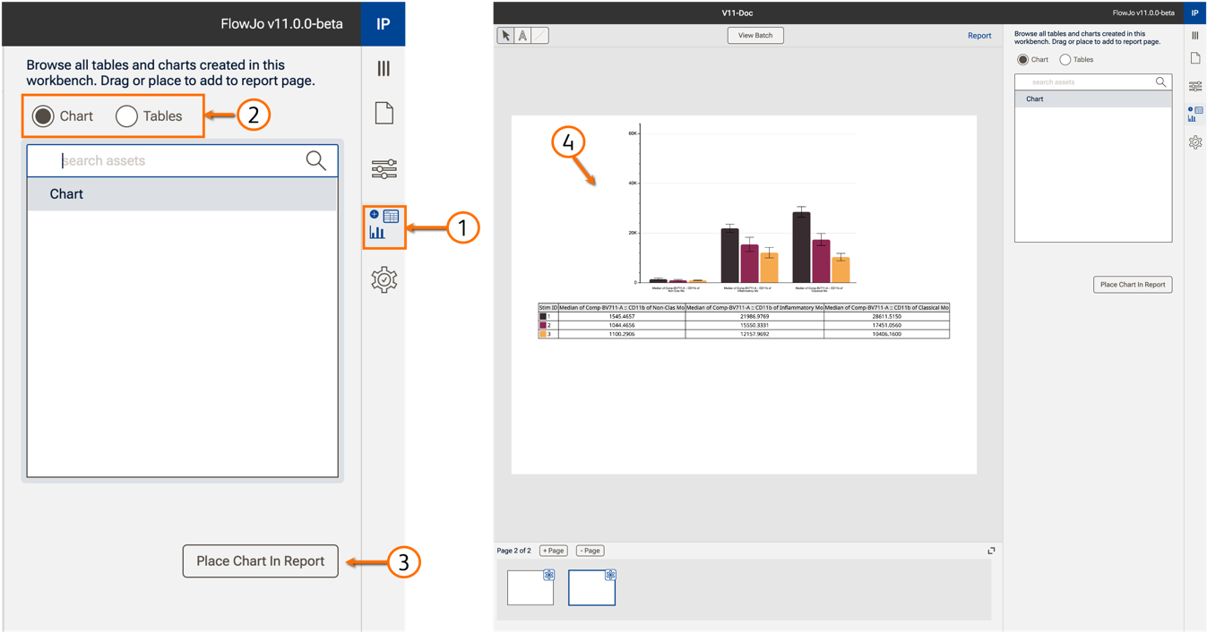The height and width of the screenshot is (633, 1207).
Task: Click the blank page icon in enlarged left sidebar
Action: click(384, 114)
